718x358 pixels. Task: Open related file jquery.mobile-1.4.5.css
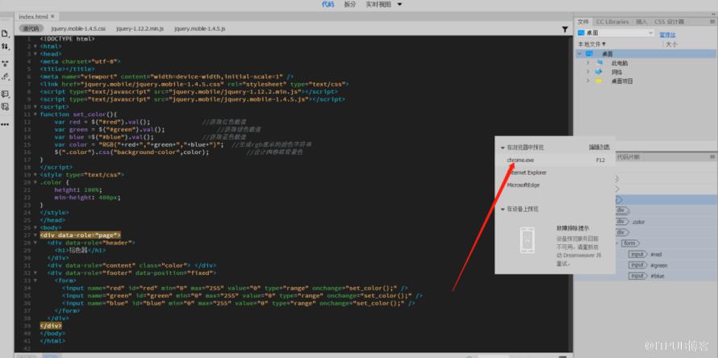78,28
